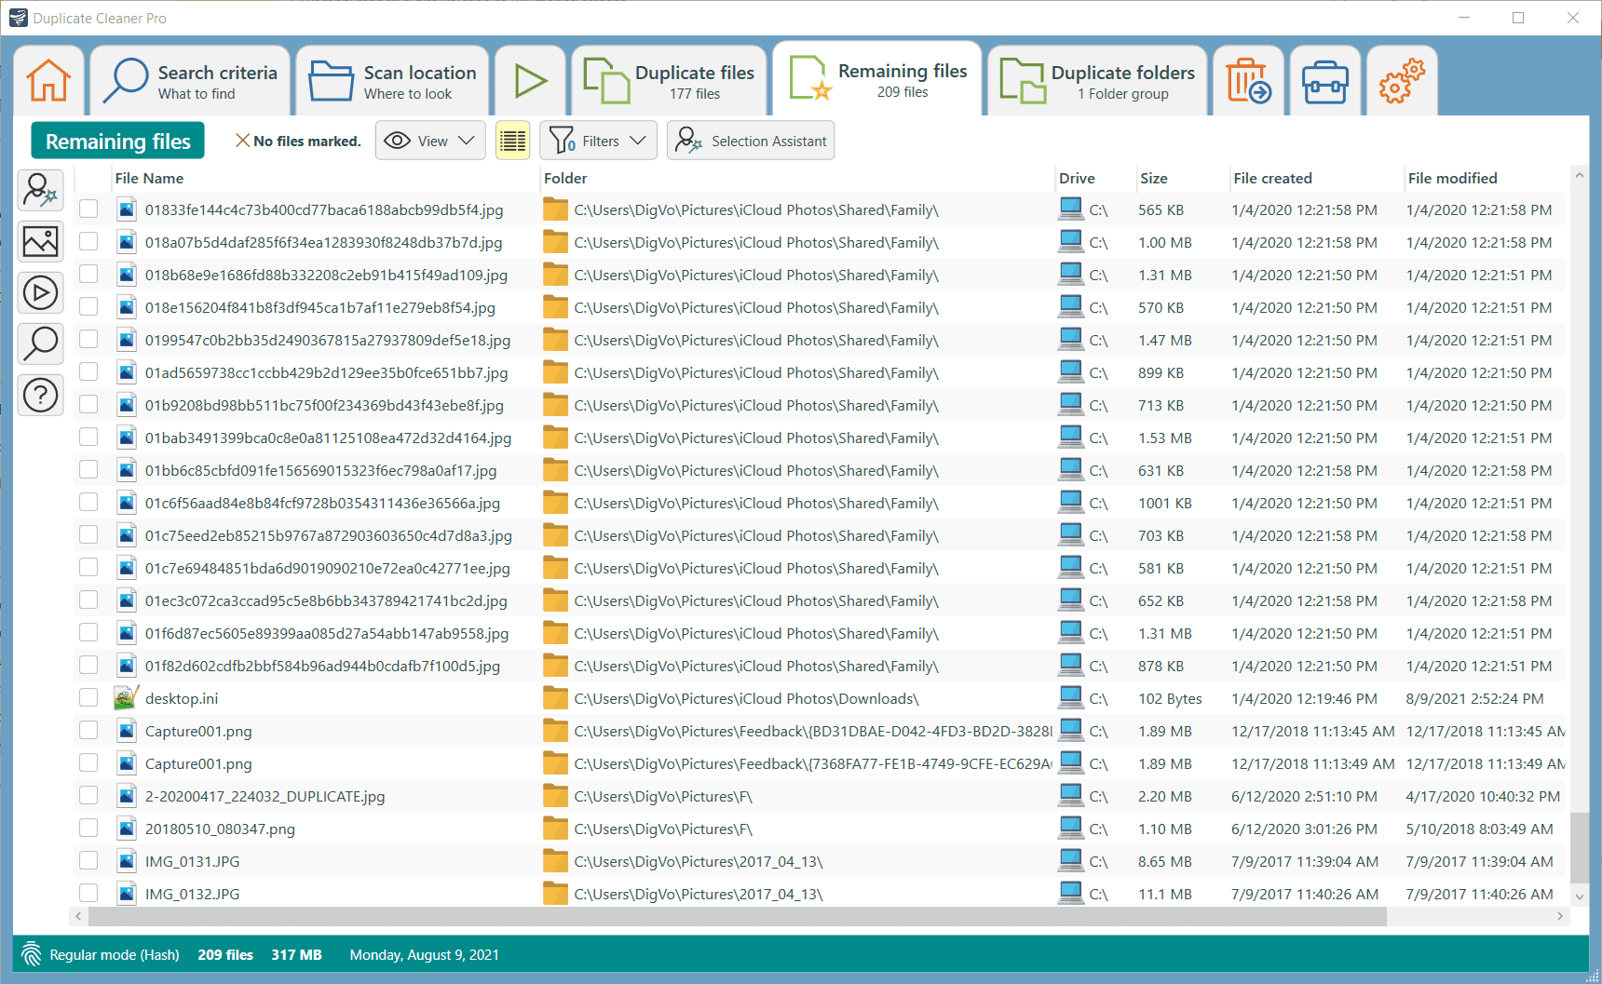Select the checkbox for desktop.ini

(88, 698)
